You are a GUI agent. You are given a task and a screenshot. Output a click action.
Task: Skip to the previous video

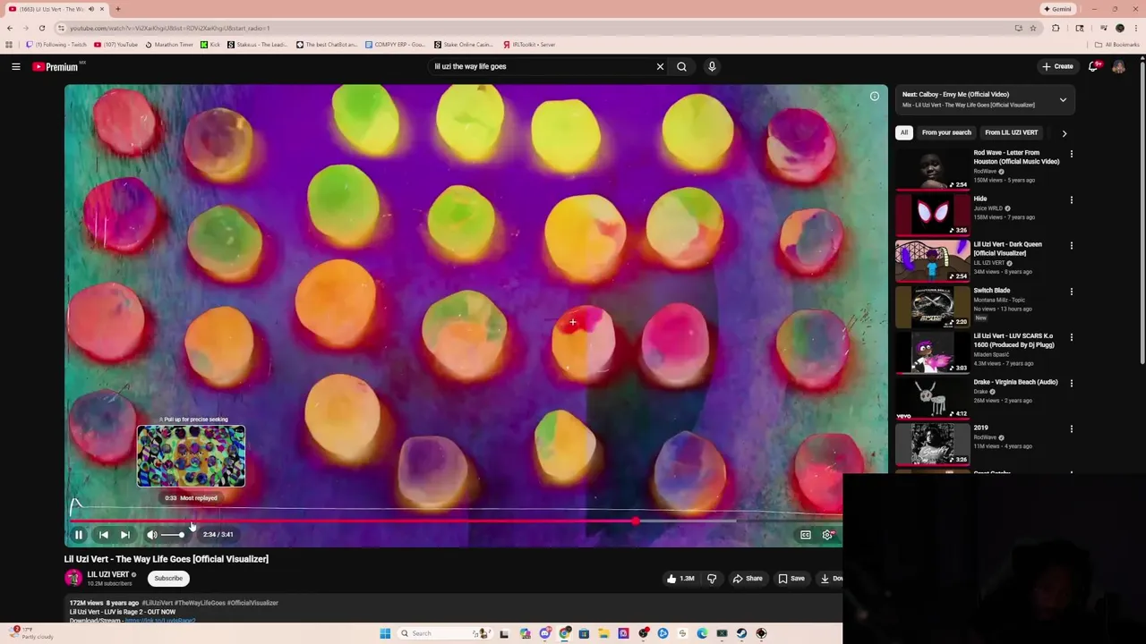point(103,535)
